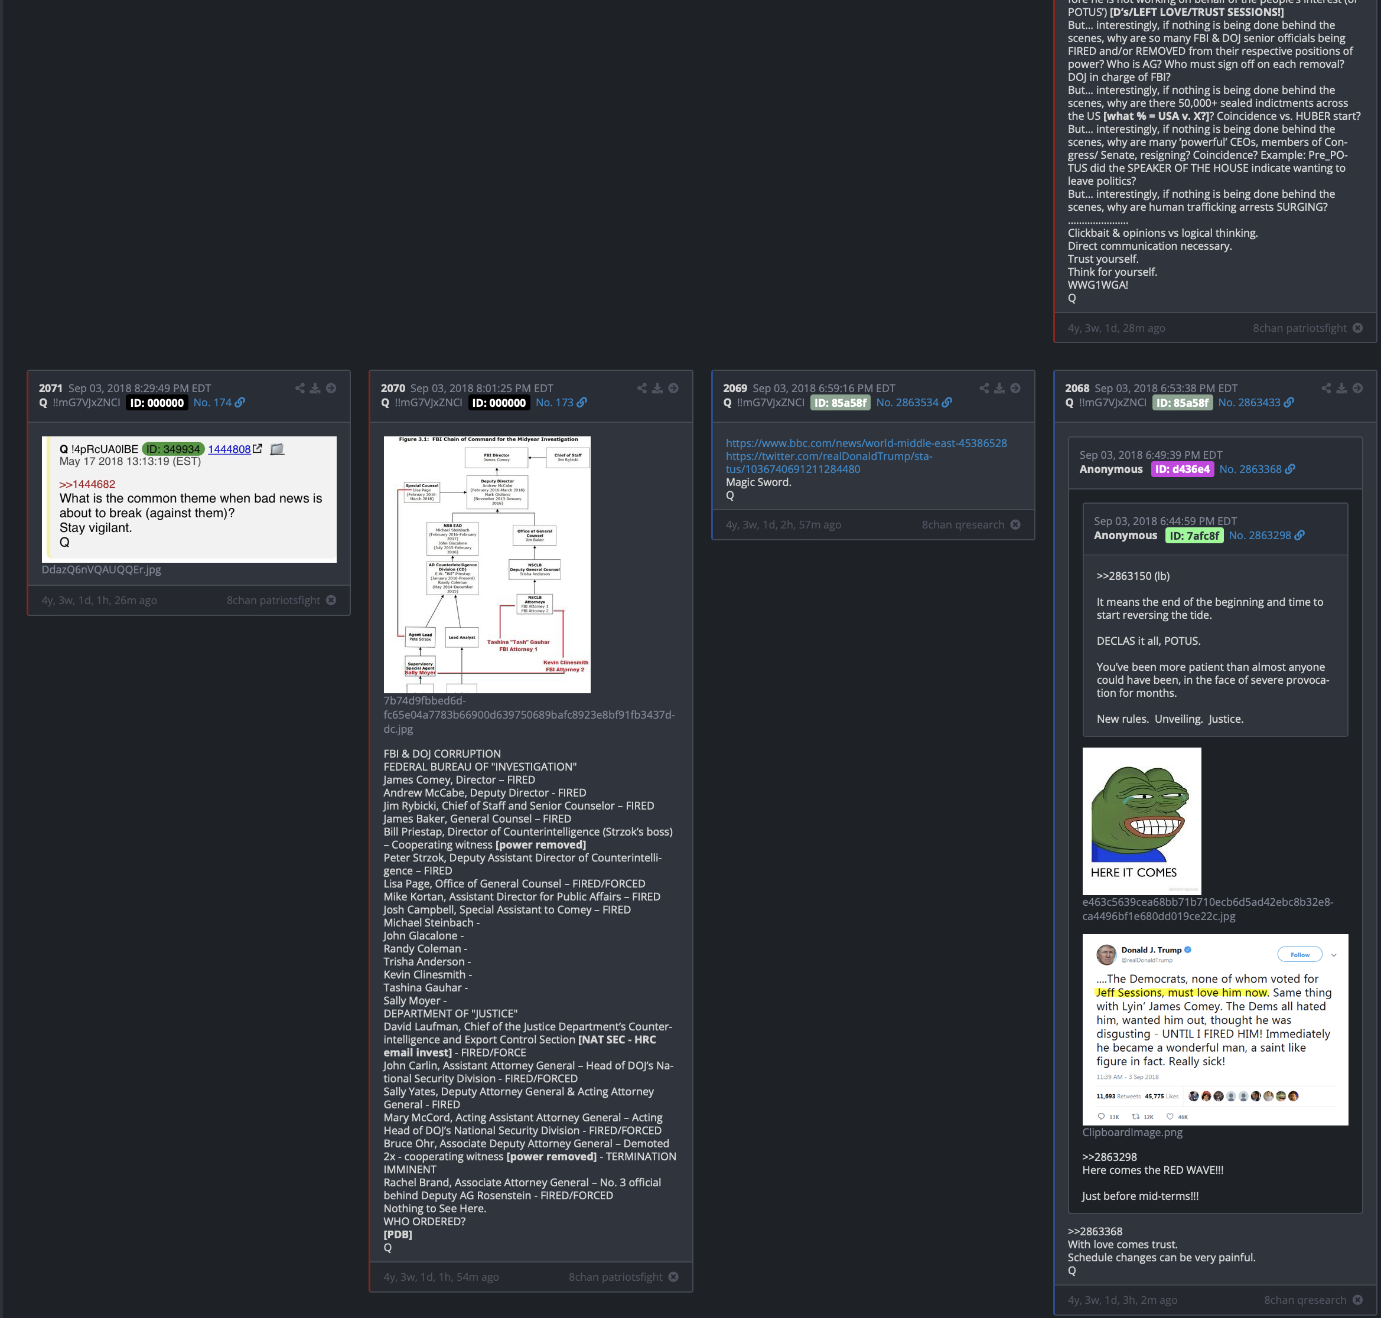Click the chain link icon beside No. 2863368
This screenshot has width=1381, height=1318.
tap(1291, 469)
